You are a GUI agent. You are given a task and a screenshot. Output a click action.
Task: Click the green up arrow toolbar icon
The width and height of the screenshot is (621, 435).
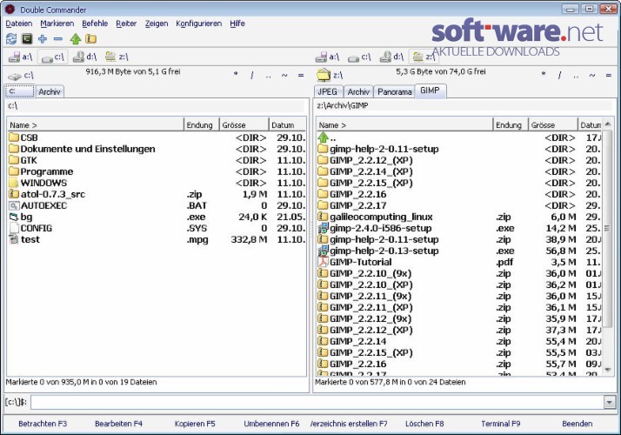coord(76,38)
